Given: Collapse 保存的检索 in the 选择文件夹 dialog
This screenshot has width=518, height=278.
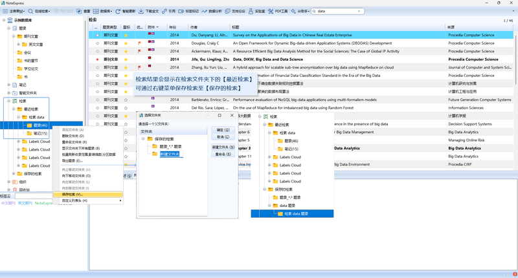Looking at the screenshot, I should click(143, 139).
